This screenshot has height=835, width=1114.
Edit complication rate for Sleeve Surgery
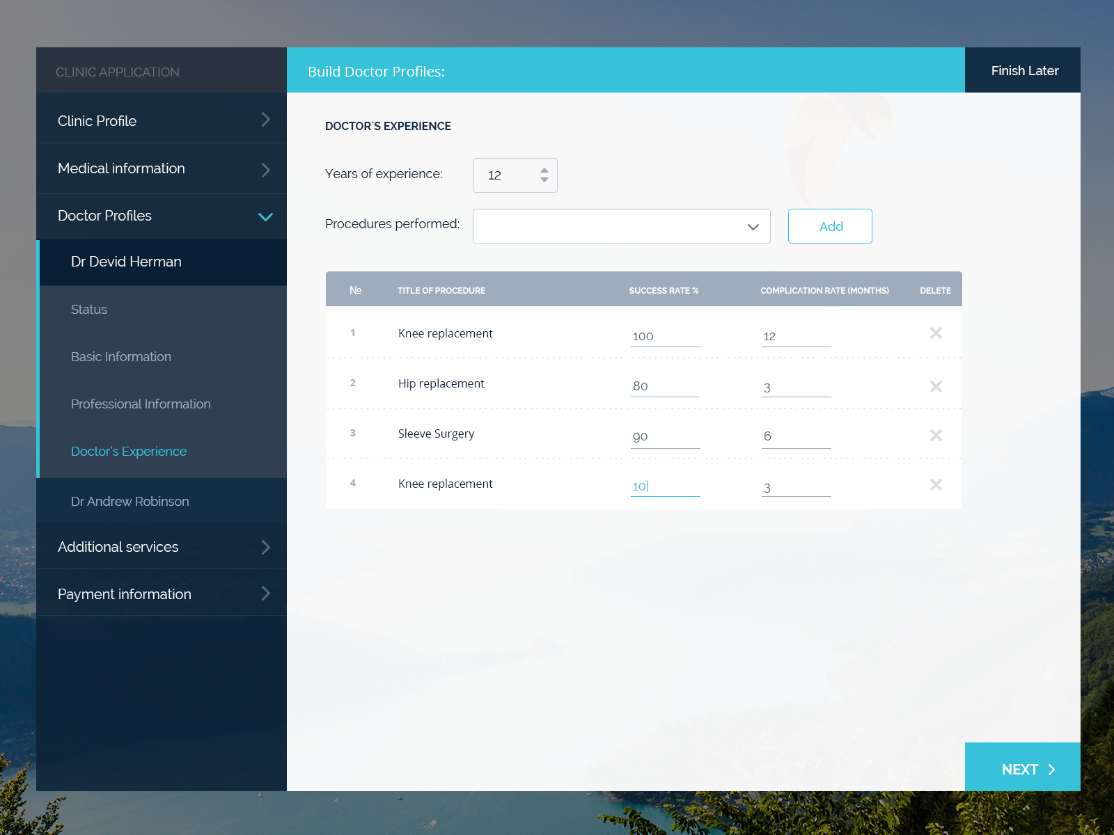point(796,437)
